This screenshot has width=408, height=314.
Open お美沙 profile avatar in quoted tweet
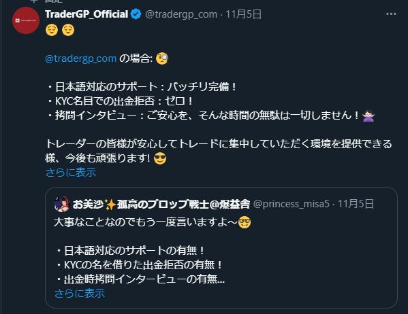pos(62,204)
